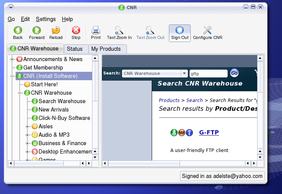This screenshot has width=282, height=194.
Task: Expand the Aisles tree node
Action: point(28,126)
